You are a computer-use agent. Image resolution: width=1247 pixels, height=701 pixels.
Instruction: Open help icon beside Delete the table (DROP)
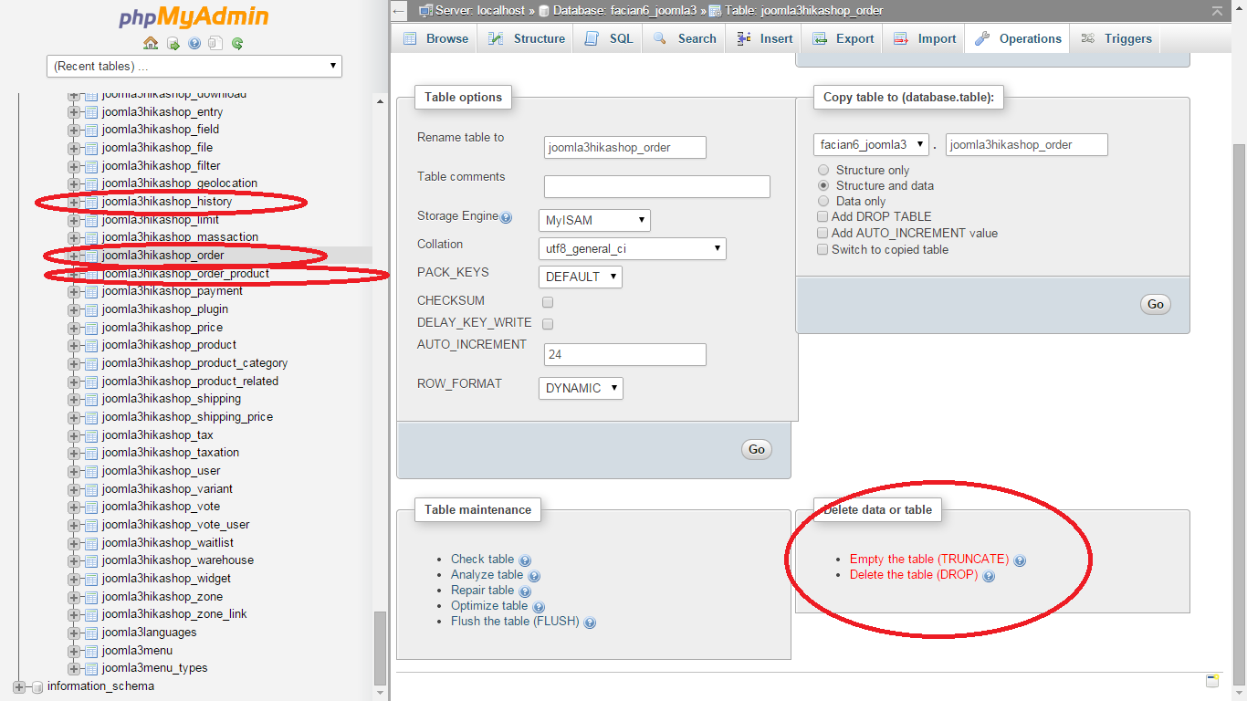tap(989, 576)
